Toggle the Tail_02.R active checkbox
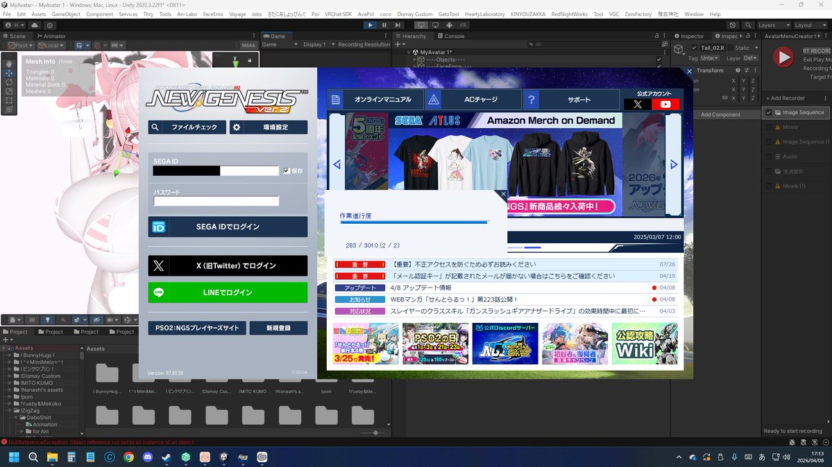Screen dimensions: 832x467 (x=693, y=48)
